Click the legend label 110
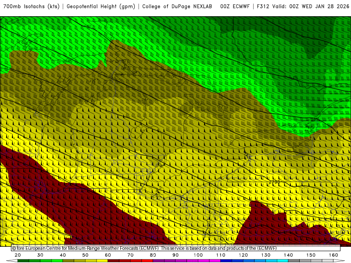Screen dimensions: 351x263 point(221,255)
